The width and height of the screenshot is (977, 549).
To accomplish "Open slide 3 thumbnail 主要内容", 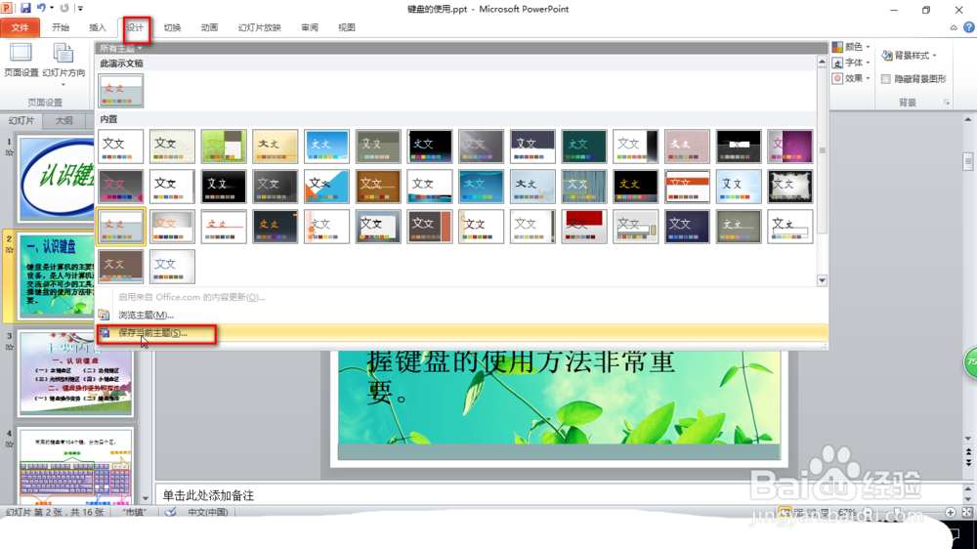I will (75, 372).
